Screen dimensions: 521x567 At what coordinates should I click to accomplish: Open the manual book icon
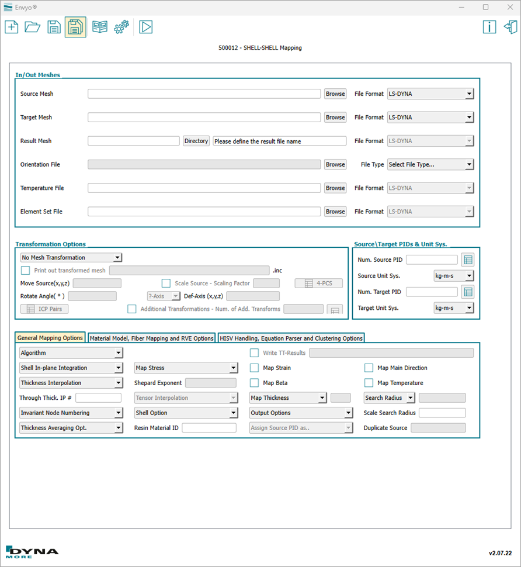pyautogui.click(x=100, y=27)
